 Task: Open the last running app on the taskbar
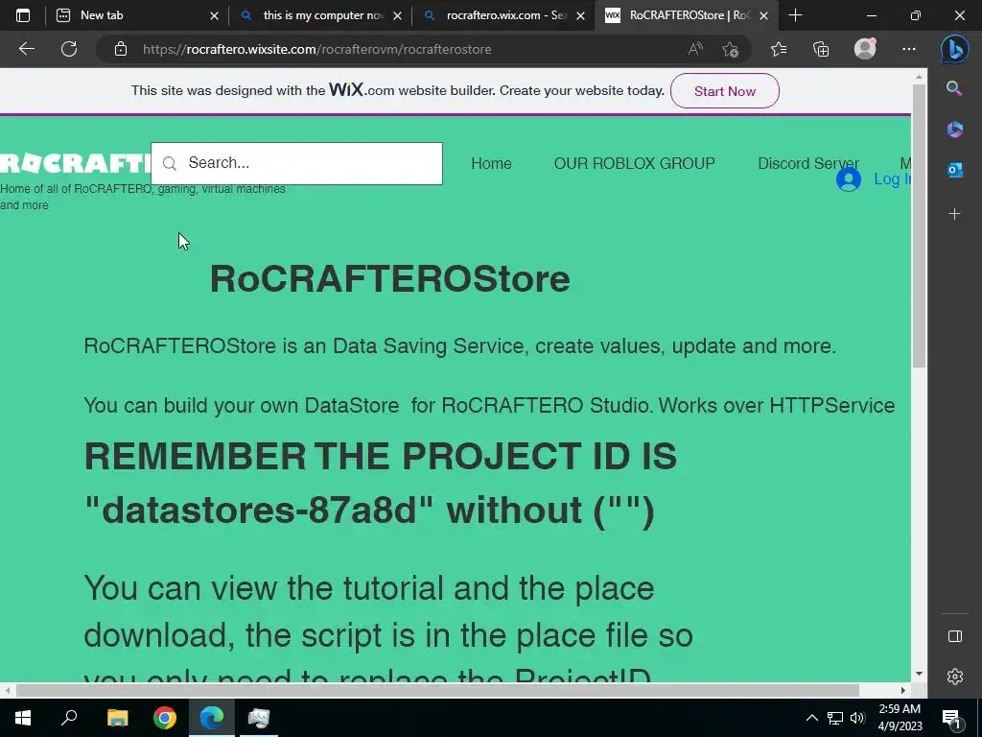tap(259, 718)
